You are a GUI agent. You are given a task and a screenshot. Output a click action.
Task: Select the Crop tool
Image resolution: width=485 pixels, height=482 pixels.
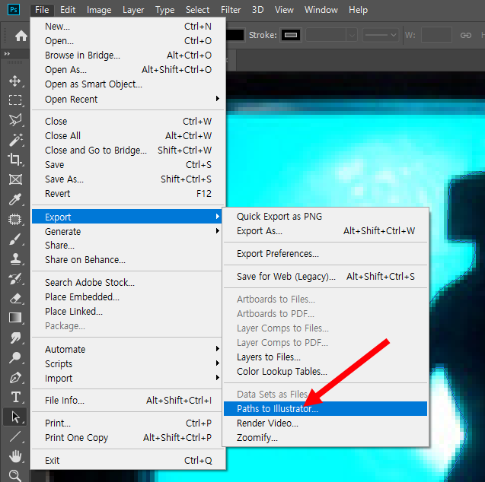(x=15, y=160)
